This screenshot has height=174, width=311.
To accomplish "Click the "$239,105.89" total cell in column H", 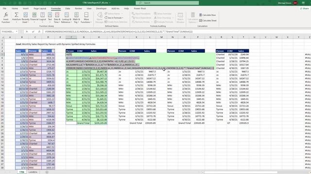I will tap(99, 123).
